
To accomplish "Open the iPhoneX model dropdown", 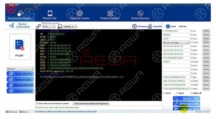I will point(20,69).
